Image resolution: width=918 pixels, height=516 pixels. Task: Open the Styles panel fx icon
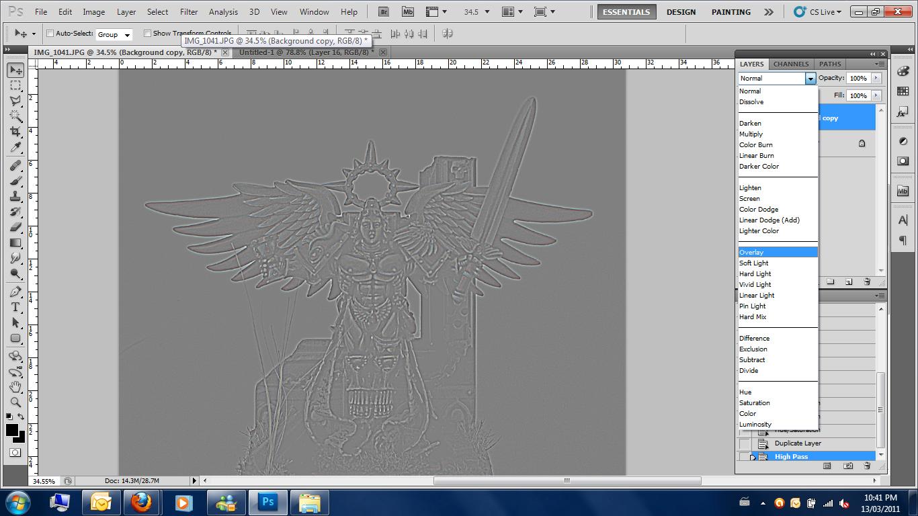tap(903, 113)
